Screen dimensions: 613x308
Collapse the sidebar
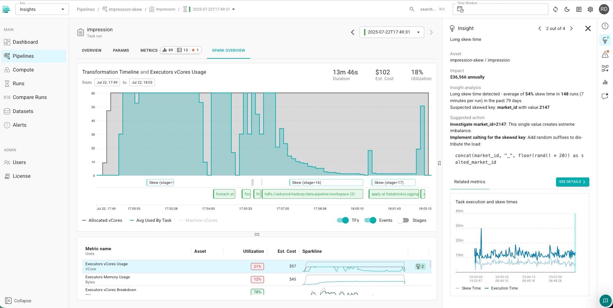click(x=19, y=301)
